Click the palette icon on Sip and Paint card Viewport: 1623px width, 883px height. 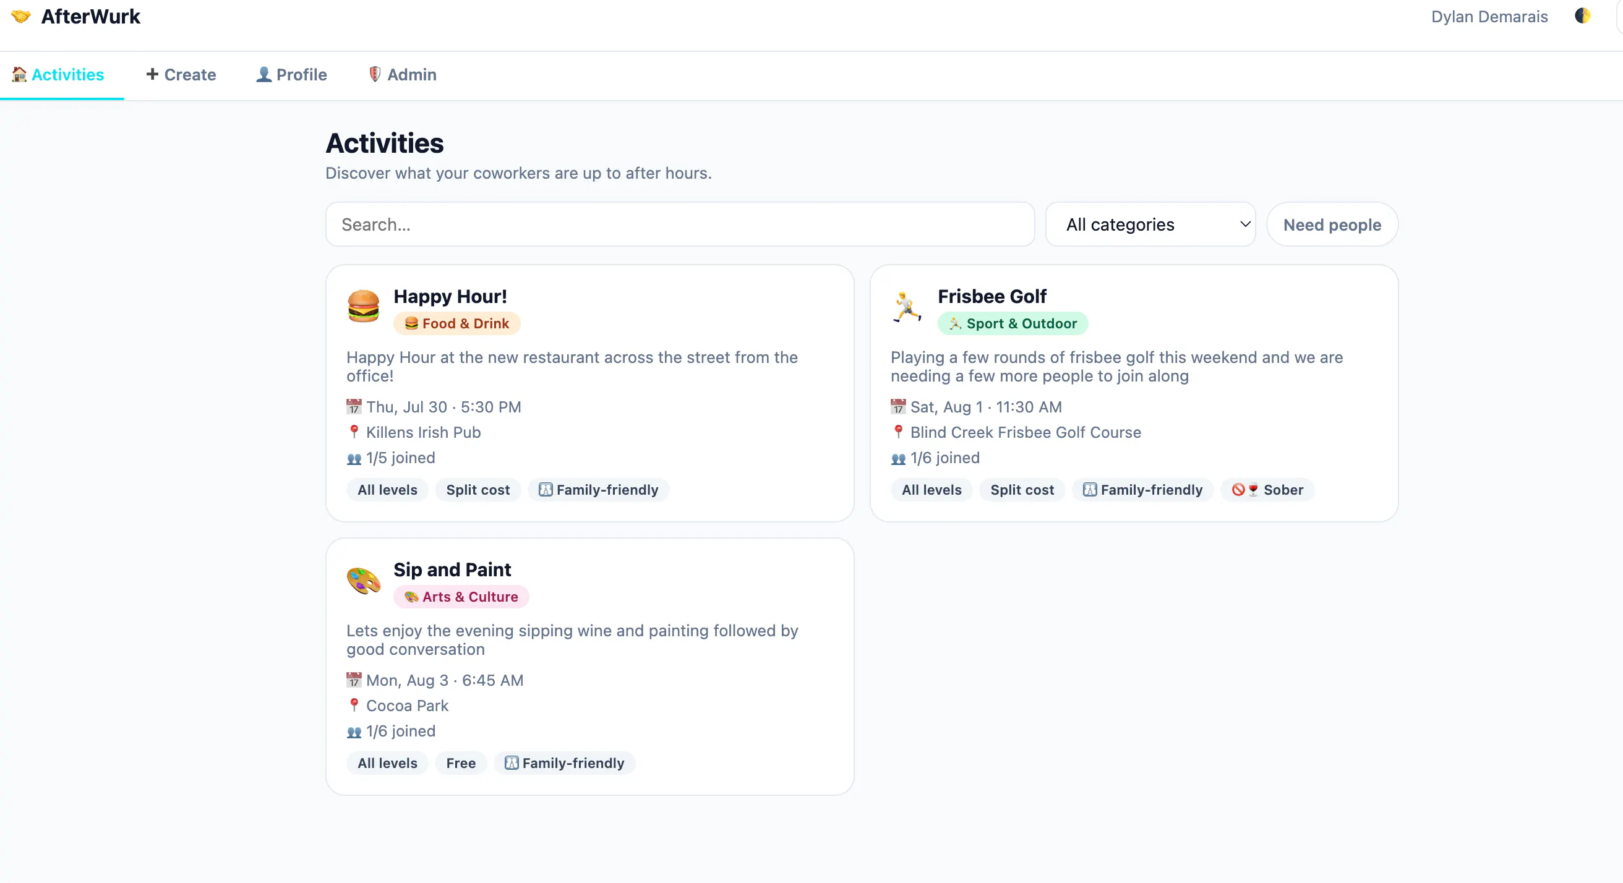point(364,580)
